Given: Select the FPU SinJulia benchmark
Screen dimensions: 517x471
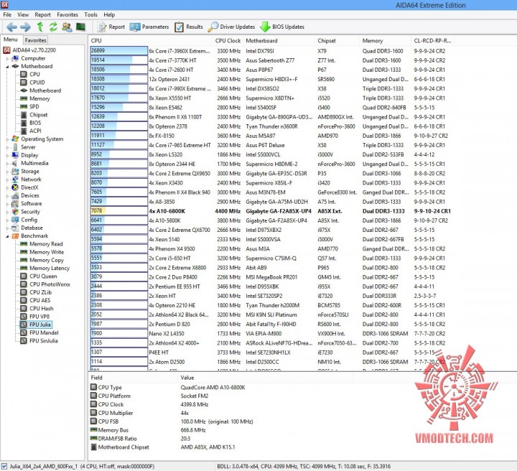Looking at the screenshot, I should point(39,341).
